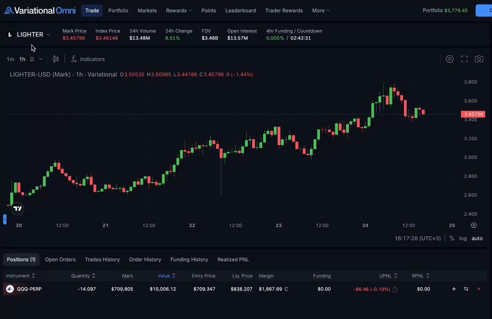492x319 pixels.
Task: Reverse QQQ-PERP position swap icon
Action: pos(466,289)
